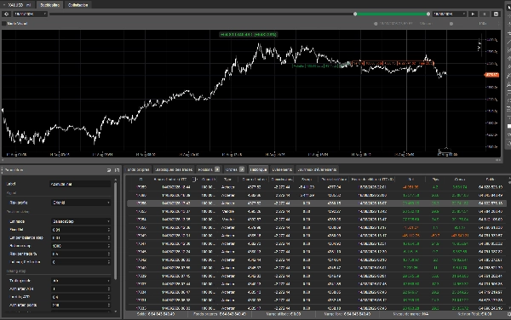511x320 pixels.
Task: Enable the Mode Visuel checkbox
Action: point(4,24)
